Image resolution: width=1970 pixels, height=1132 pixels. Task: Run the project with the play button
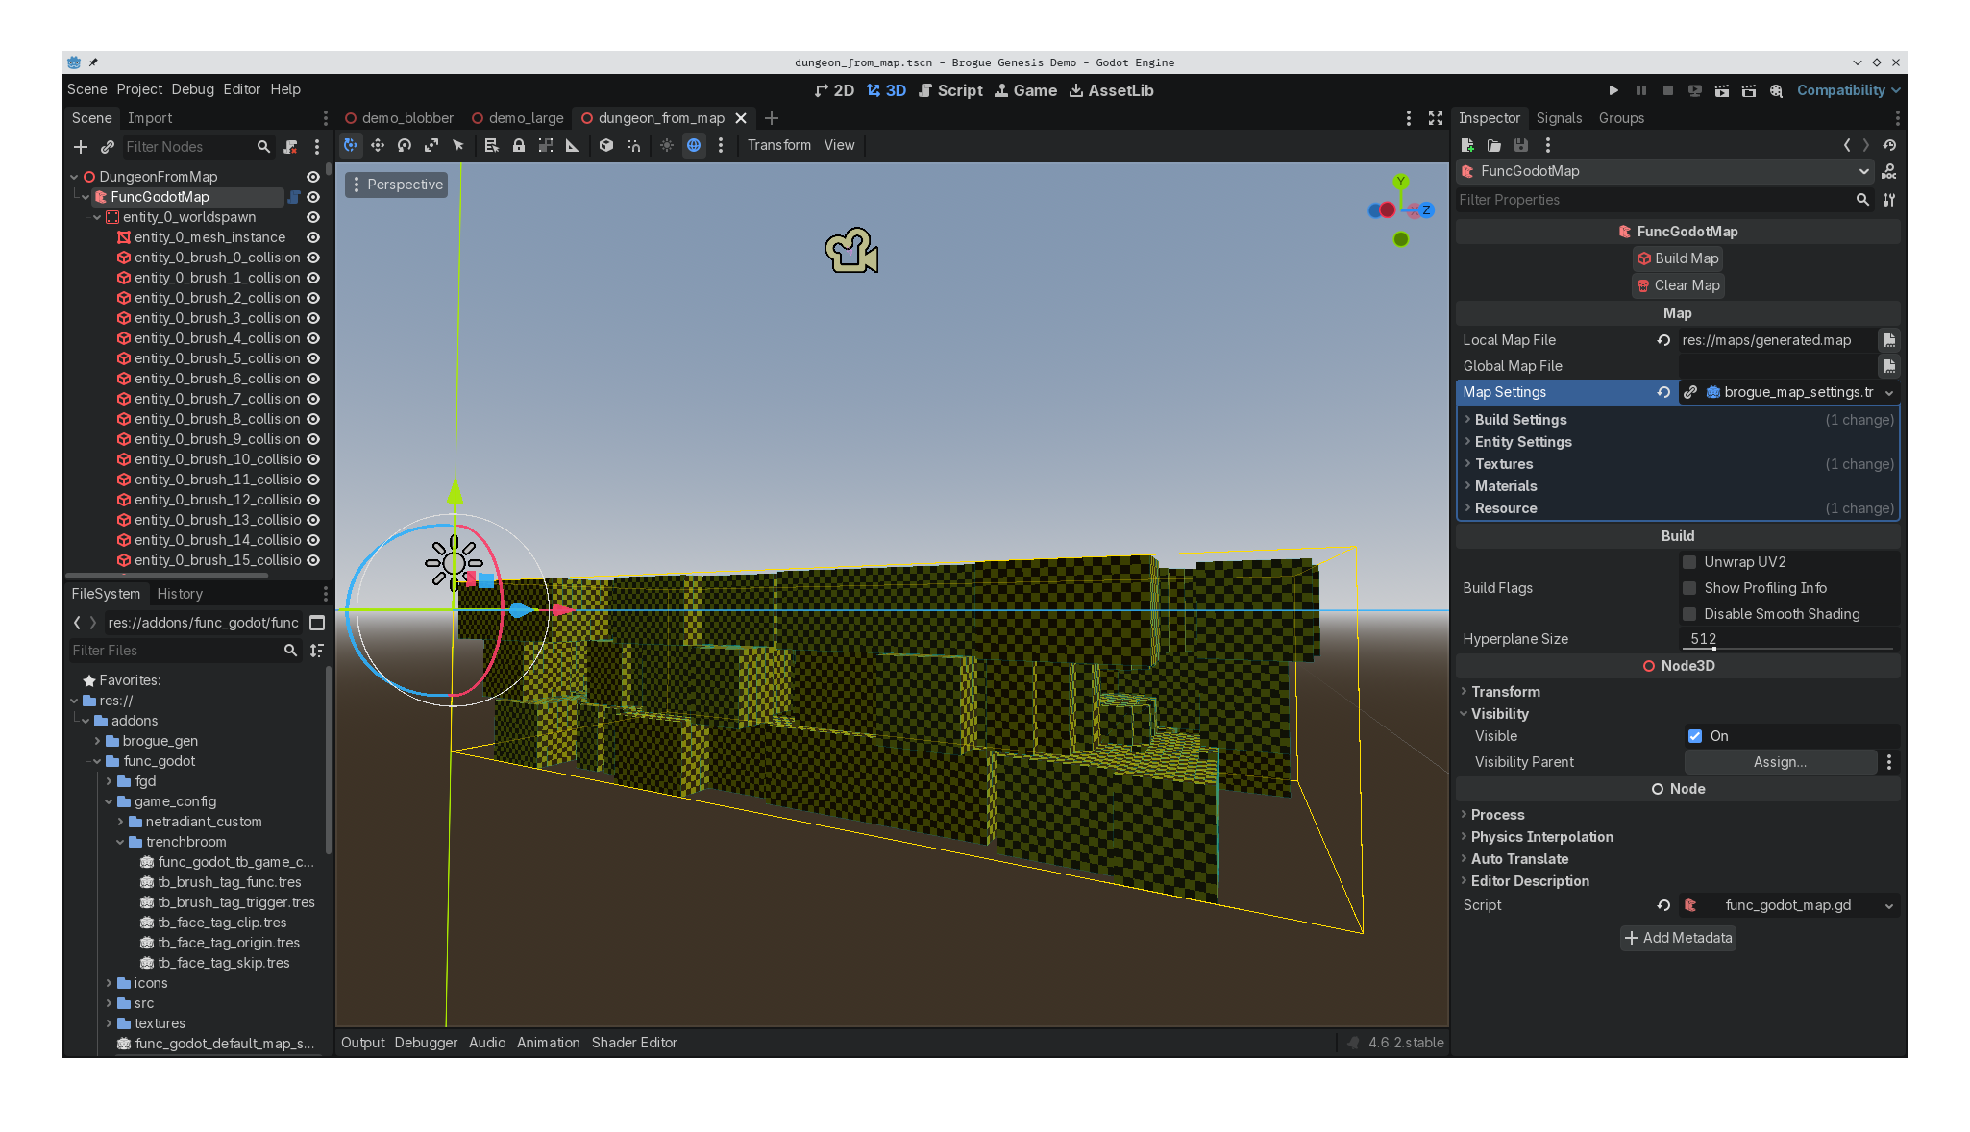tap(1613, 90)
